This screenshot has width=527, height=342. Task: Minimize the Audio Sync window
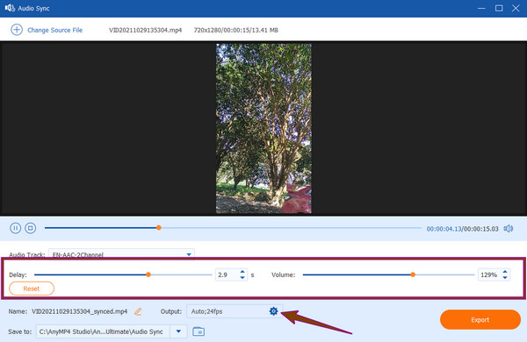[481, 8]
